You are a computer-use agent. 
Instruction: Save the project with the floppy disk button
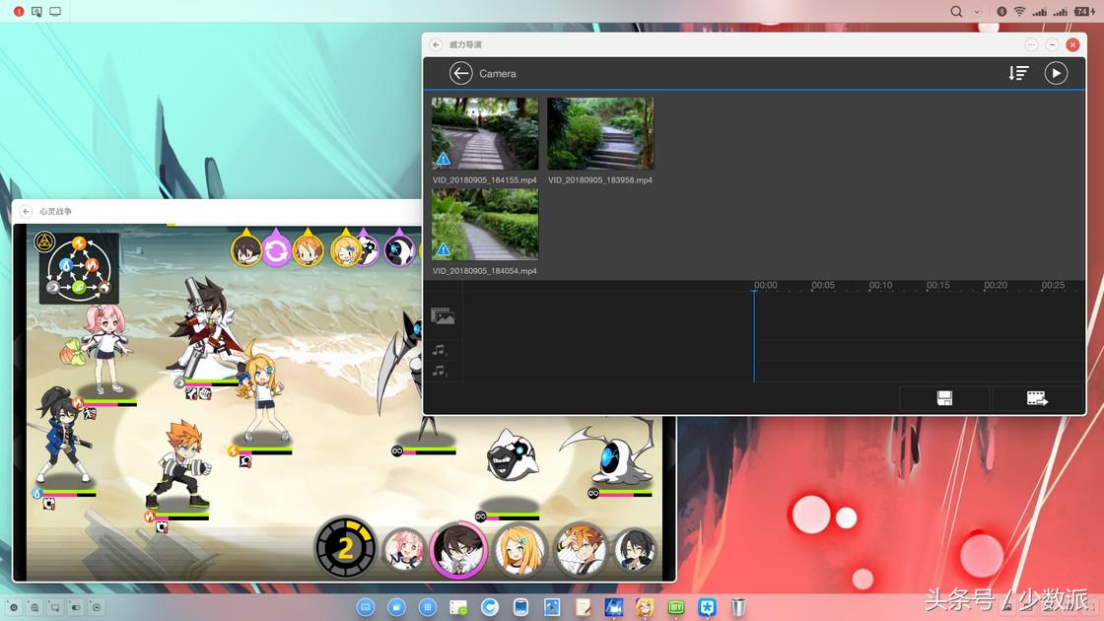point(945,398)
